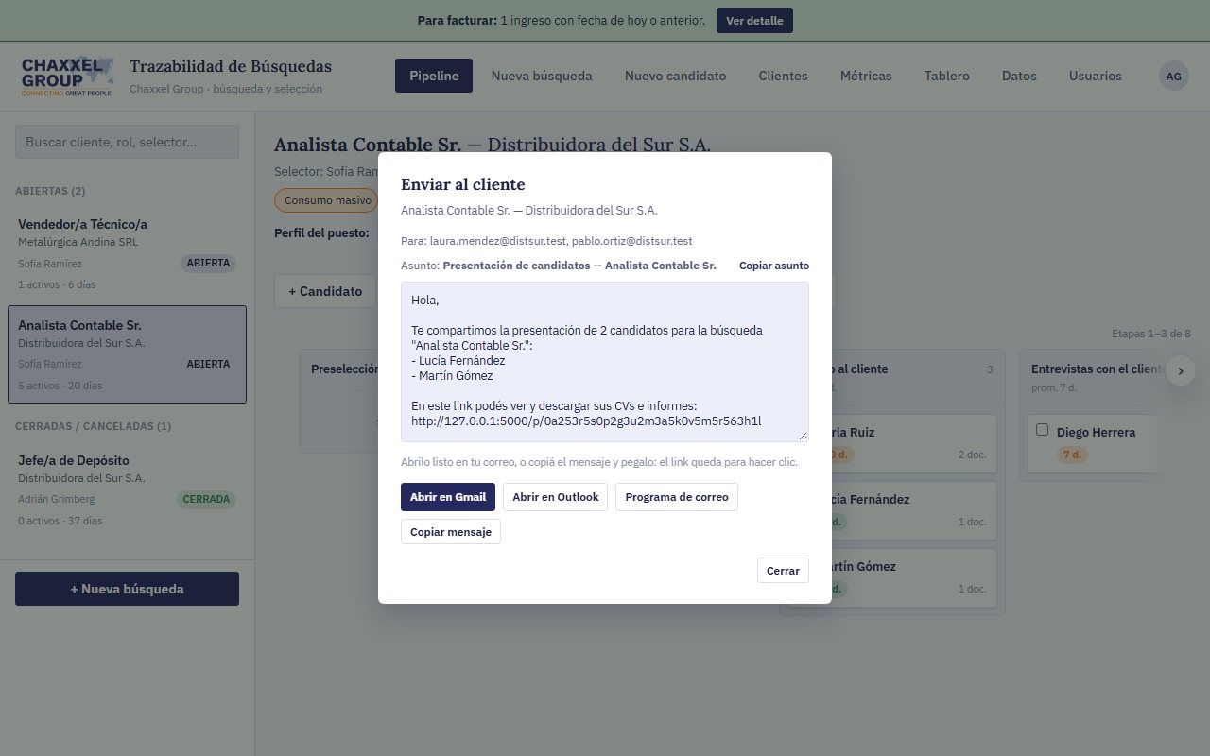This screenshot has width=1210, height=756.
Task: Click the recipient emails 'Para:' line
Action: tap(546, 241)
